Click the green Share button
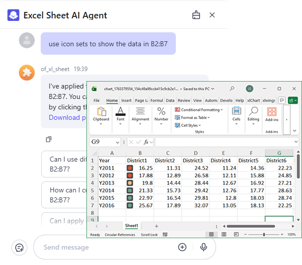The width and height of the screenshot is (302, 265). click(293, 100)
